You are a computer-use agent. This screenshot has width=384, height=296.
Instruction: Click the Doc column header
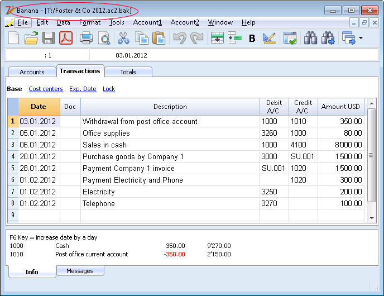coord(70,107)
